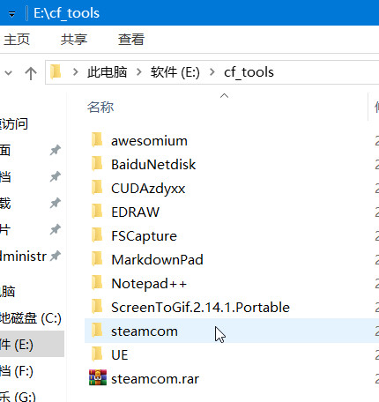Select the G: drive in navigation pane
This screenshot has width=379, height=402.
[x=18, y=397]
